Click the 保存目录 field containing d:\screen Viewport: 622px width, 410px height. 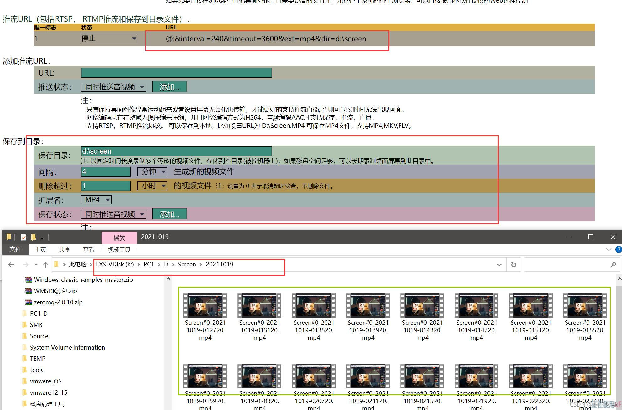[x=176, y=151]
